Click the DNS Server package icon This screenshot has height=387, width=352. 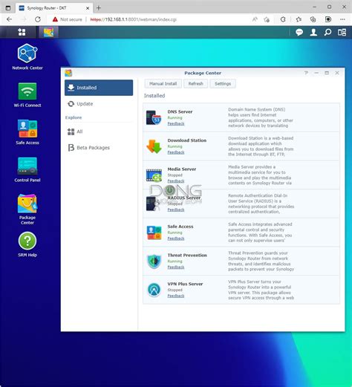pyautogui.click(x=154, y=117)
